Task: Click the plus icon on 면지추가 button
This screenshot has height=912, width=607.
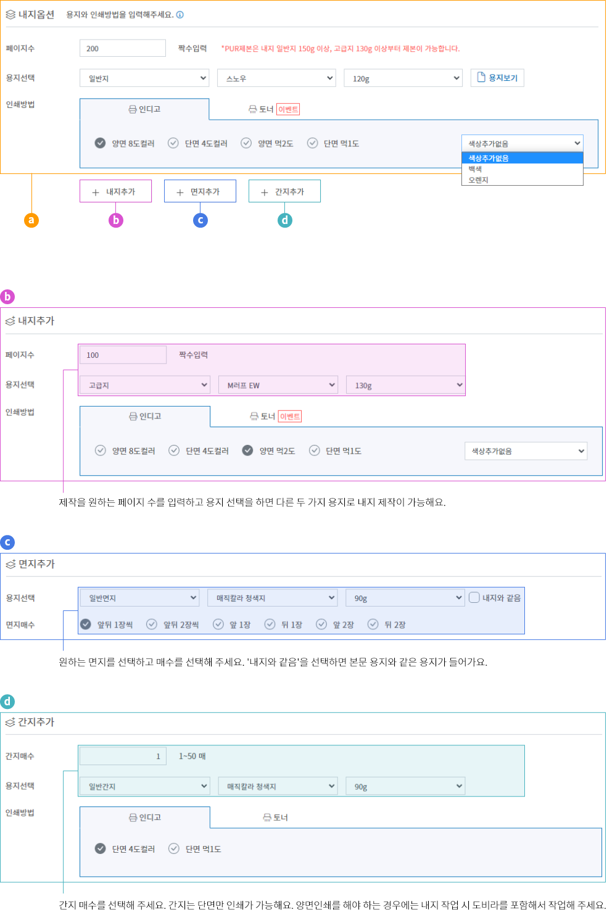Action: [x=180, y=193]
